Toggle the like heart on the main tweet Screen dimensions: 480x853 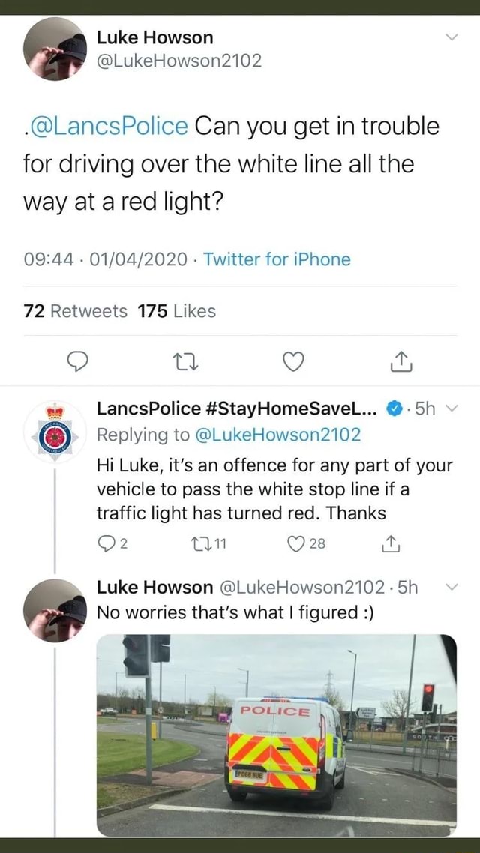pyautogui.click(x=293, y=361)
